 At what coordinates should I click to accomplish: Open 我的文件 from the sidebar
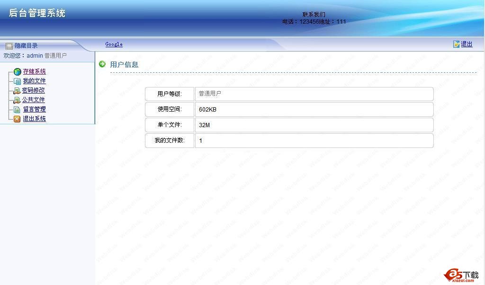tap(34, 80)
